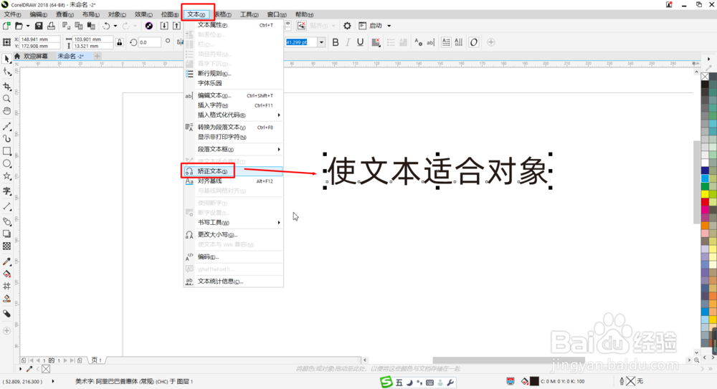Select the Pan hand tool

click(x=6, y=111)
